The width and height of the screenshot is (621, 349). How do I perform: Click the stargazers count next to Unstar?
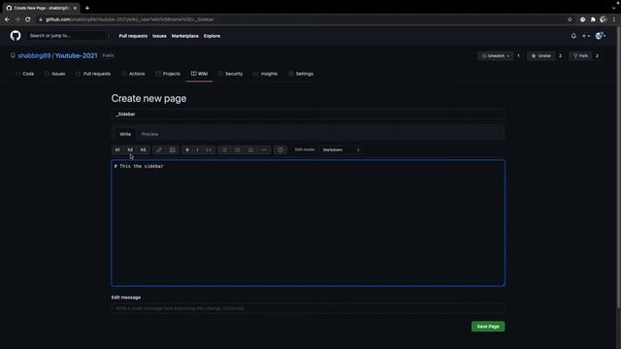pos(560,56)
